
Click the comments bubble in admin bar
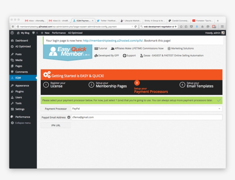pyautogui.click(x=34, y=33)
